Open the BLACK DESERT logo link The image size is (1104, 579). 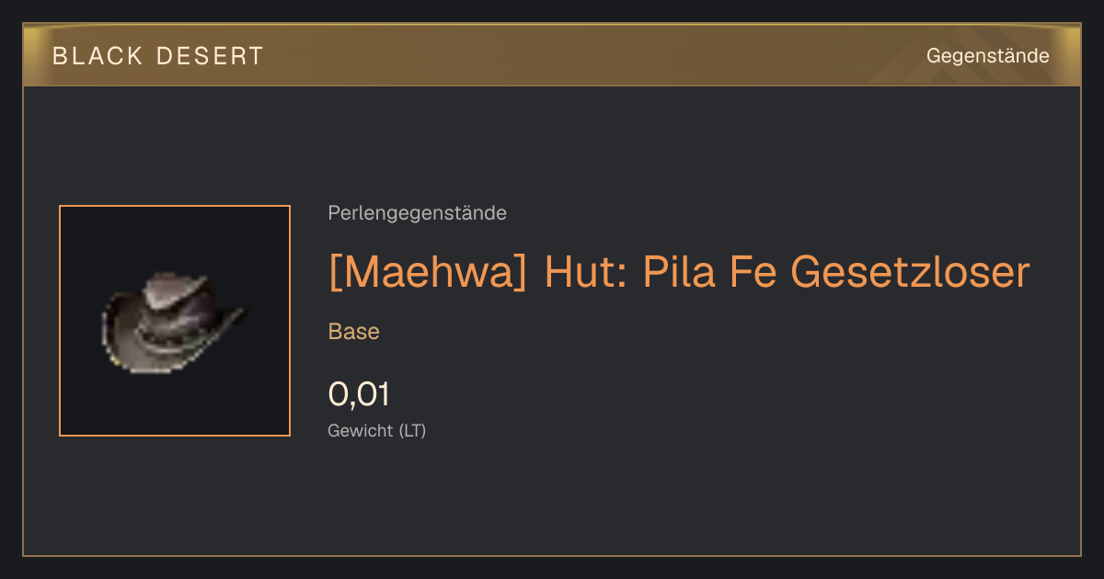(158, 56)
